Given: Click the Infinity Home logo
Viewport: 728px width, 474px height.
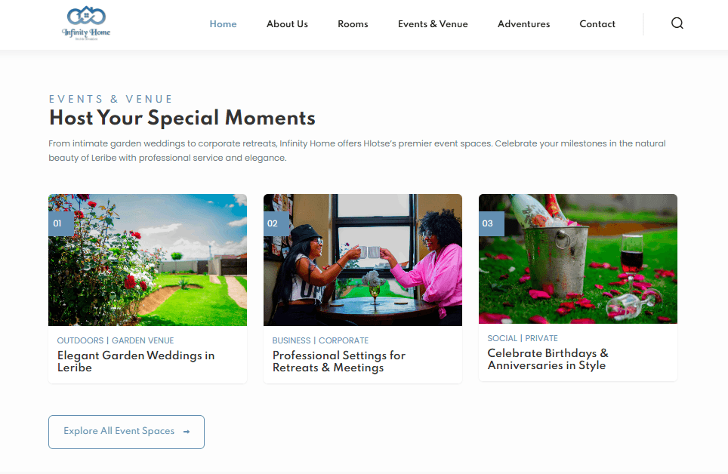Looking at the screenshot, I should pos(86,23).
